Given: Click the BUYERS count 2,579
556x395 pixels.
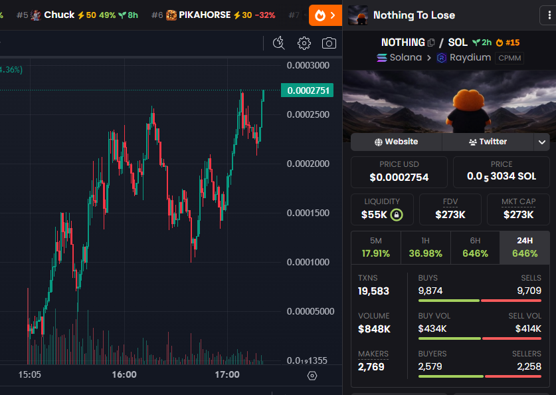Looking at the screenshot, I should [x=430, y=366].
